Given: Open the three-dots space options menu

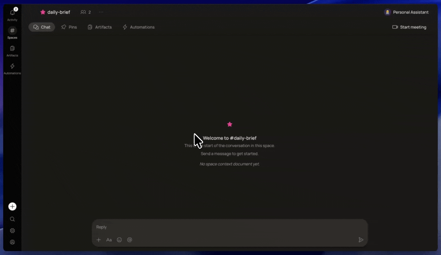Looking at the screenshot, I should 101,12.
